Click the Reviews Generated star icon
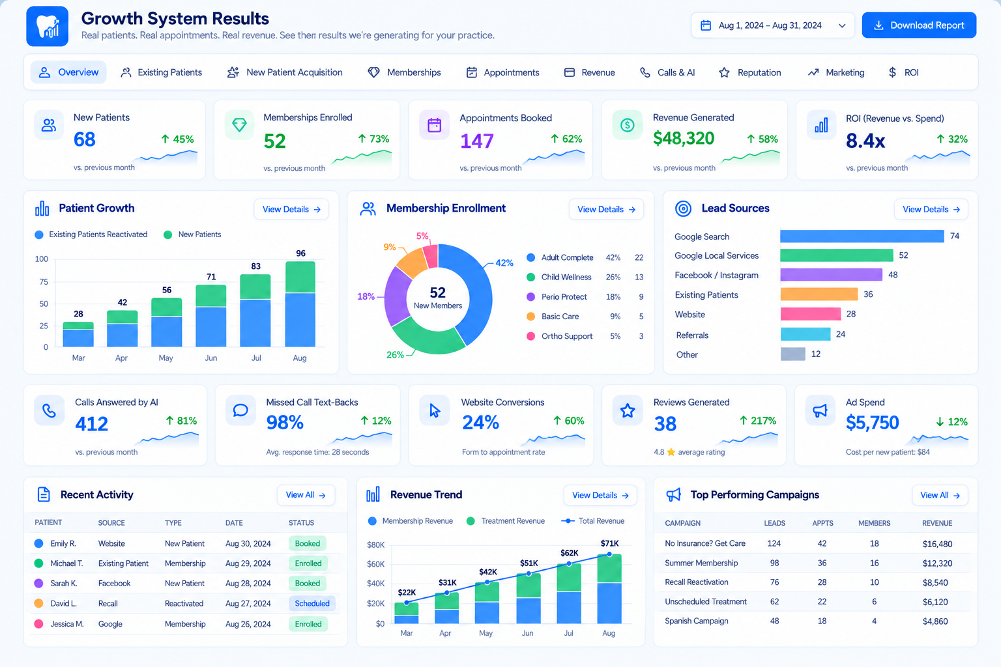 click(628, 410)
